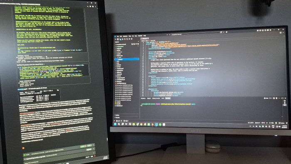Viewport: 291px width, 164px height.
Task: Open the launch profile dropdown beside new terminal
Action: [272, 98]
